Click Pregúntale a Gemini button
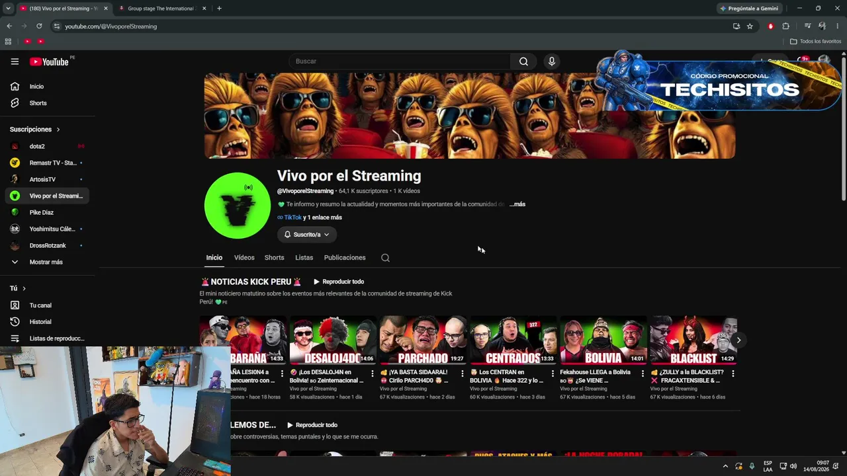The image size is (847, 476). 749,9
